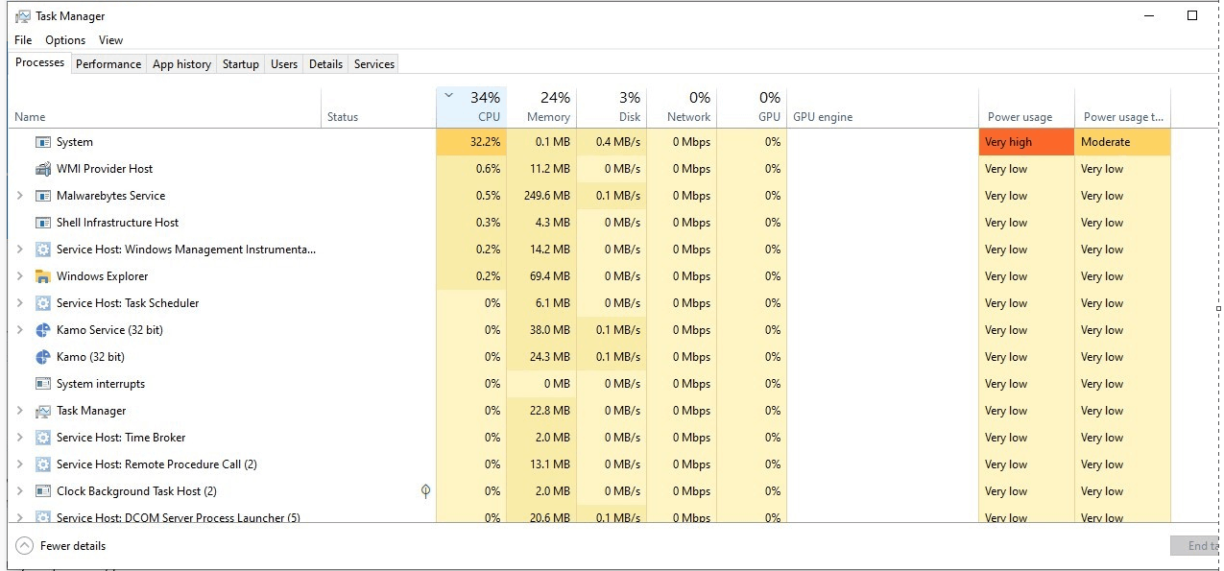
Task: Sort by Power usage trend column
Action: 1122,107
